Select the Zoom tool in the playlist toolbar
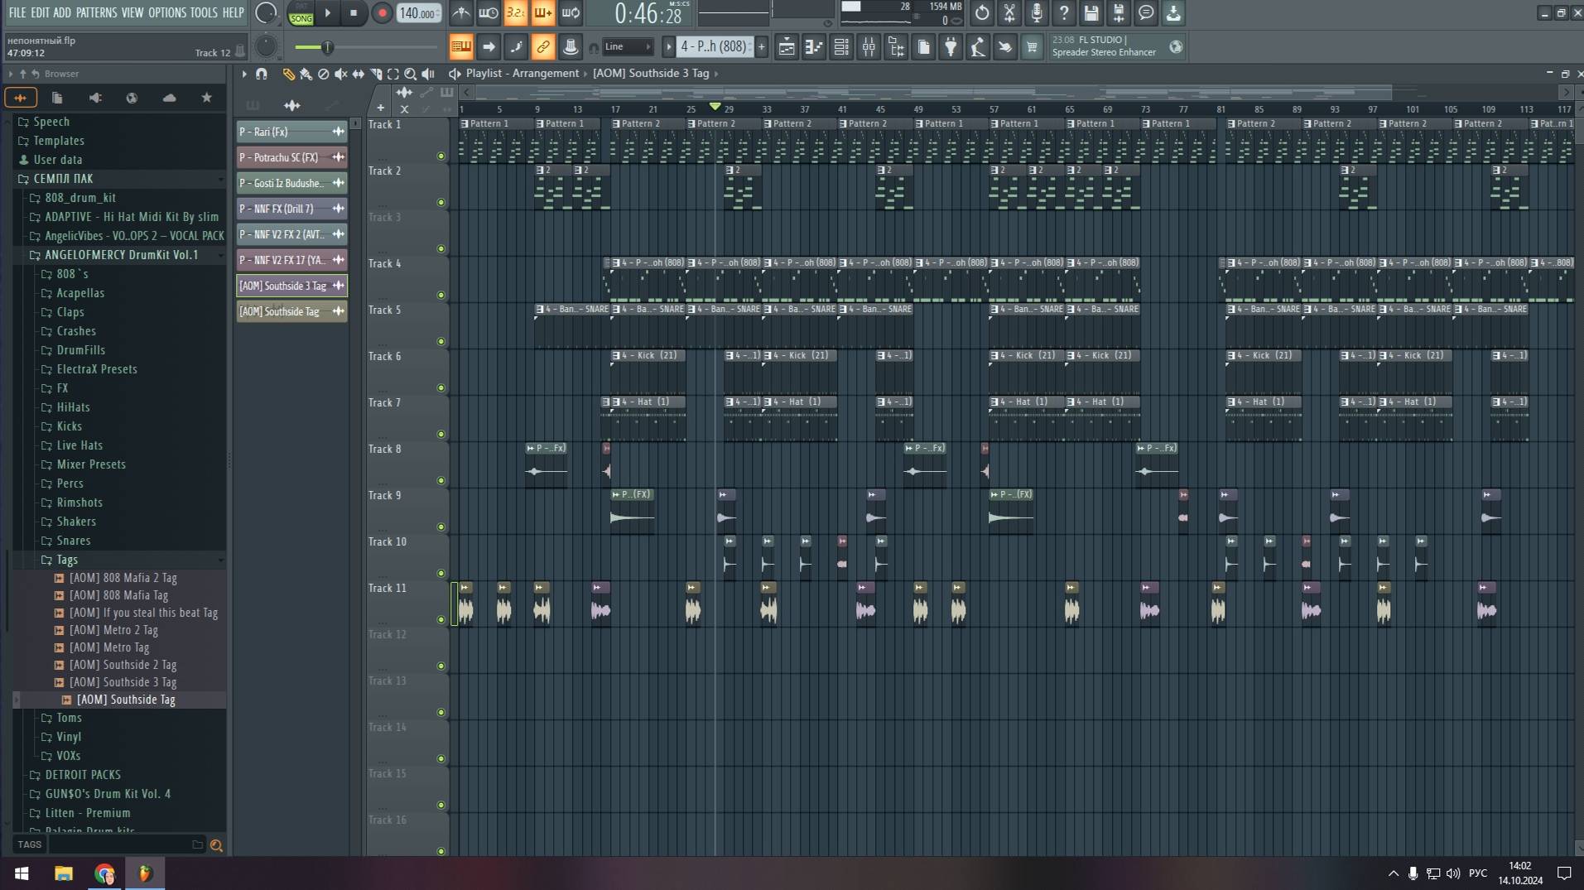The image size is (1584, 890). (410, 75)
